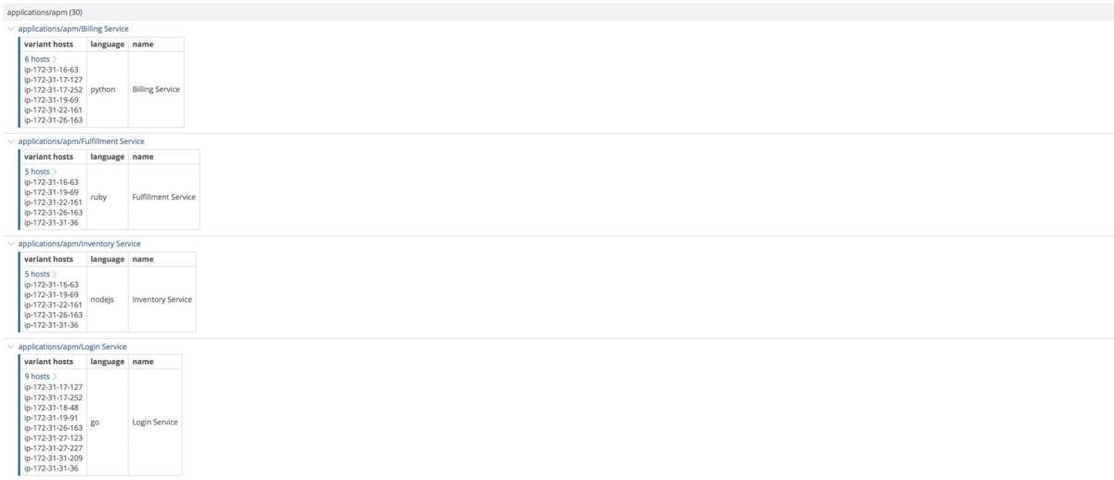Select the nodejs language cell
1114x480 pixels.
pyautogui.click(x=103, y=300)
